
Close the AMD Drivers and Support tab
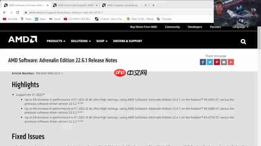tap(97, 5)
